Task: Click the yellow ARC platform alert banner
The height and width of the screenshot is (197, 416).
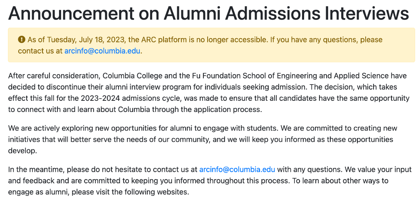Action: click(211, 45)
